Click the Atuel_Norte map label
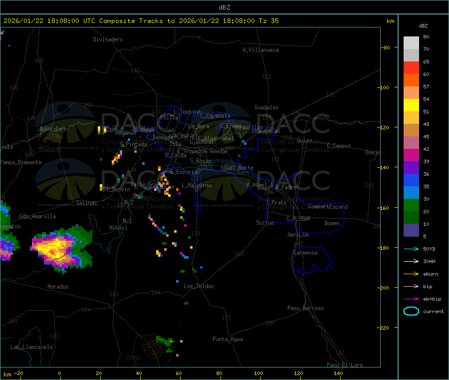 coord(237,168)
